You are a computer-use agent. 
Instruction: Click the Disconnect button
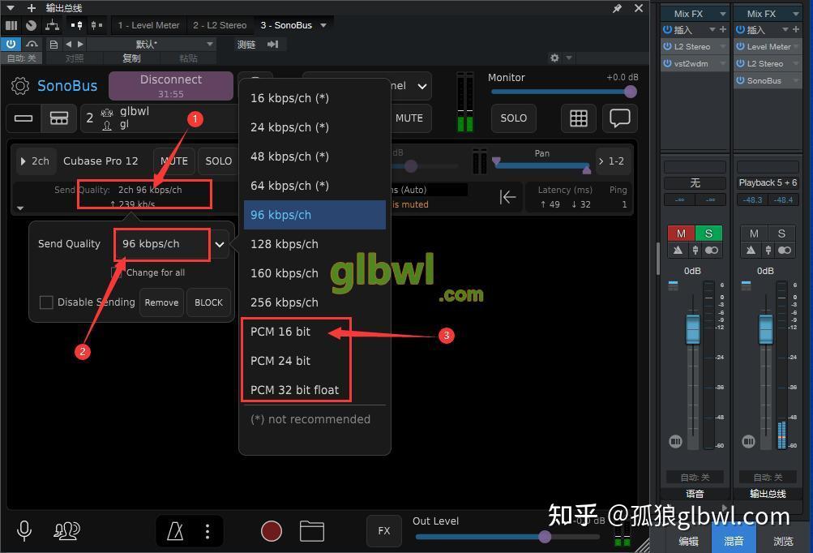[x=170, y=85]
